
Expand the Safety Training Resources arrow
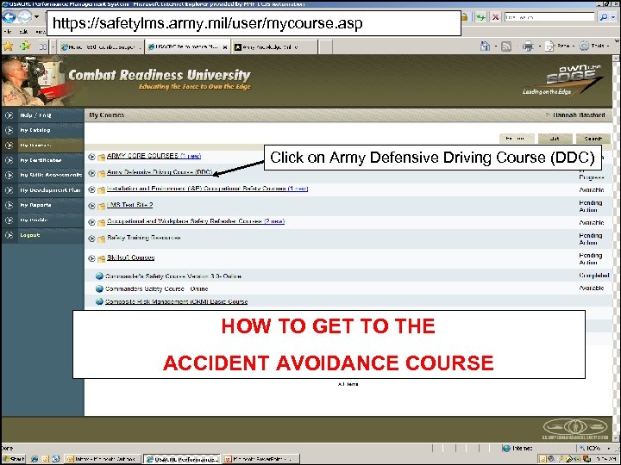click(92, 239)
